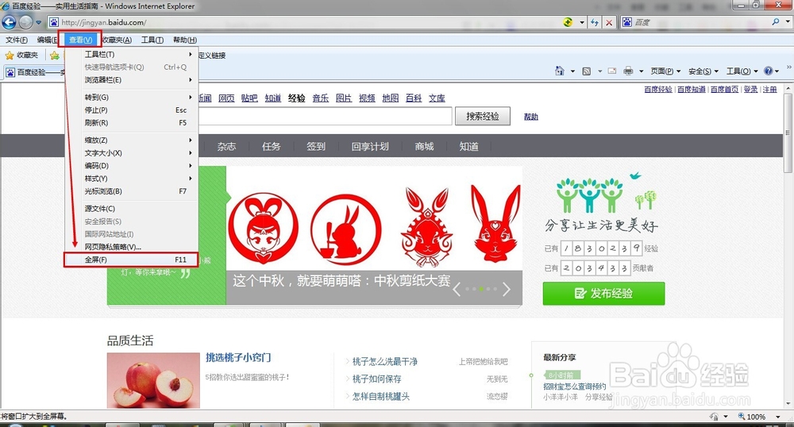Select 刷新(R) F5 menu entry
Image resolution: width=794 pixels, height=427 pixels.
(x=131, y=122)
